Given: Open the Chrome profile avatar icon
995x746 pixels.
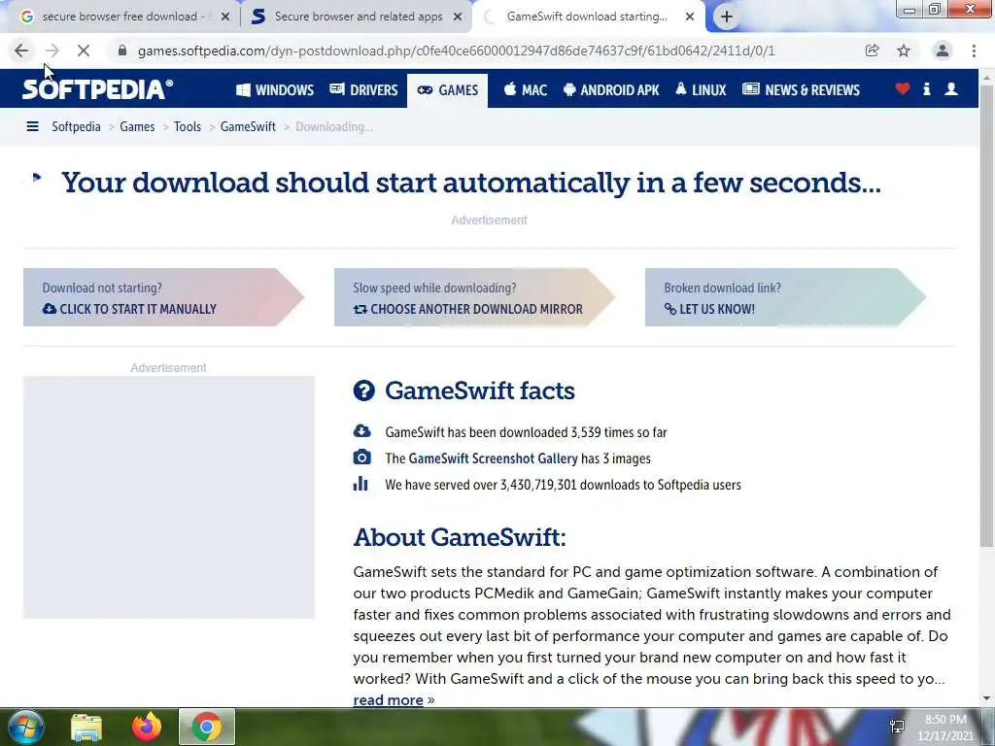Looking at the screenshot, I should pos(943,51).
